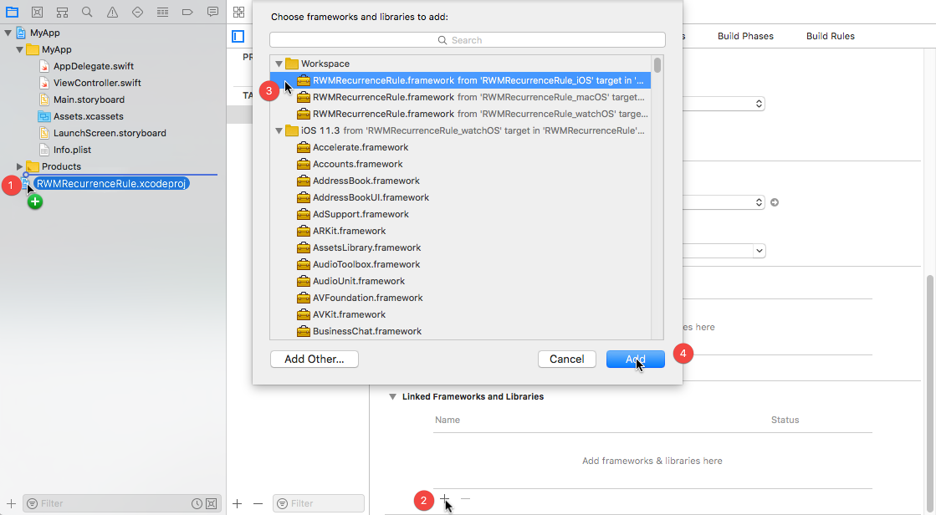The width and height of the screenshot is (936, 515).
Task: Open the upper popup stepper dropdown
Action: pyautogui.click(x=759, y=104)
